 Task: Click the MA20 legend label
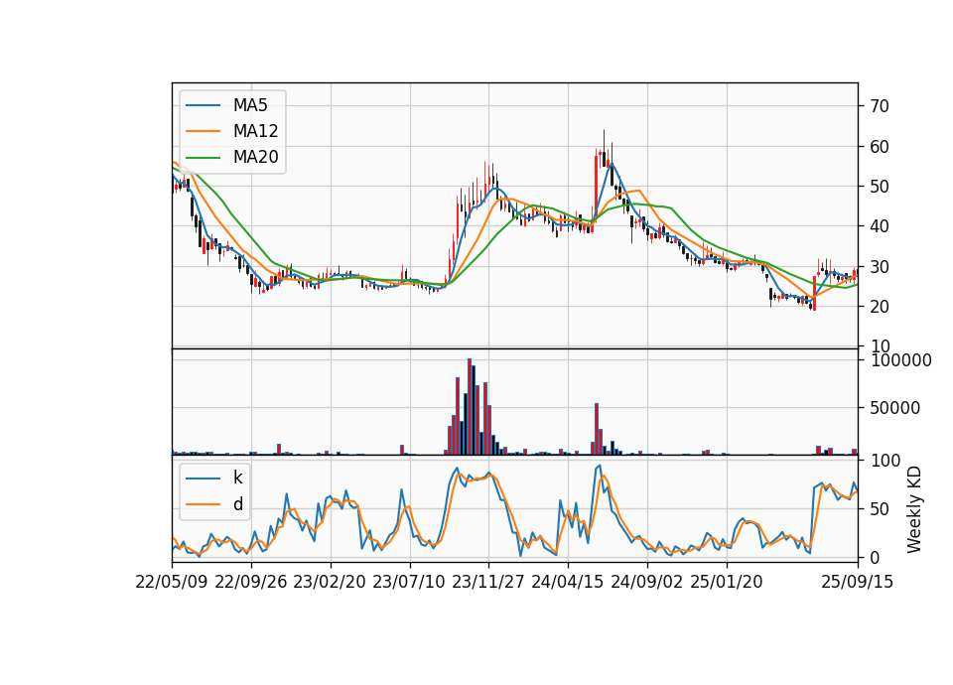point(255,157)
